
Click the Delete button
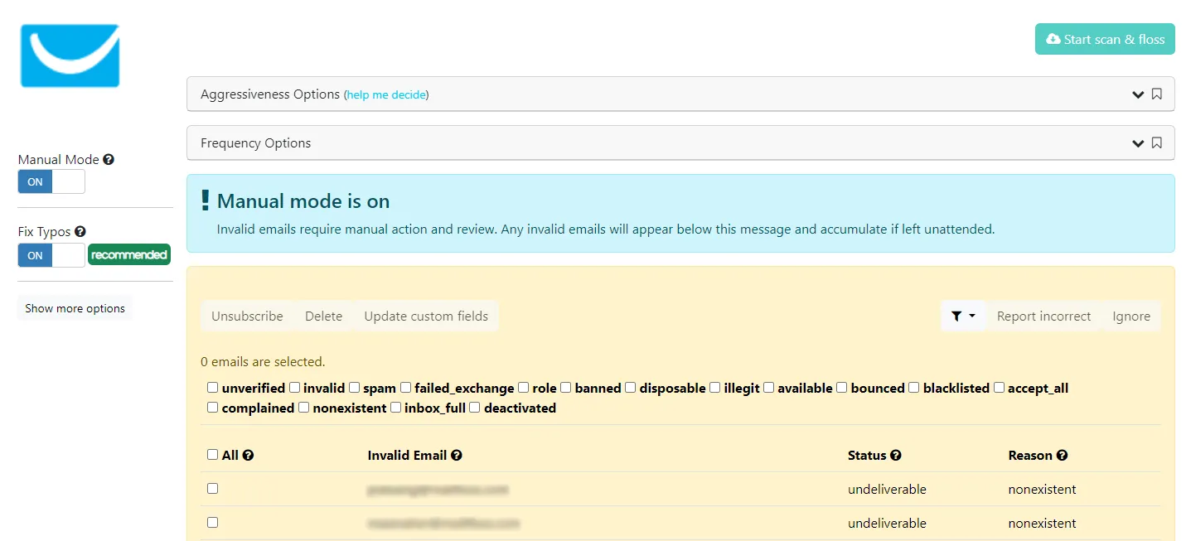(323, 316)
